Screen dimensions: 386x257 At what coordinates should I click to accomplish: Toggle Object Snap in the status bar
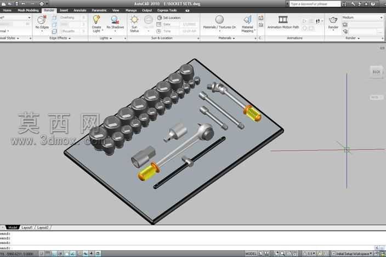pos(67,254)
